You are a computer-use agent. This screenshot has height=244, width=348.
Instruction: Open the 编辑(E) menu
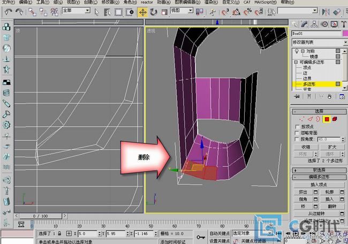coord(26,2)
